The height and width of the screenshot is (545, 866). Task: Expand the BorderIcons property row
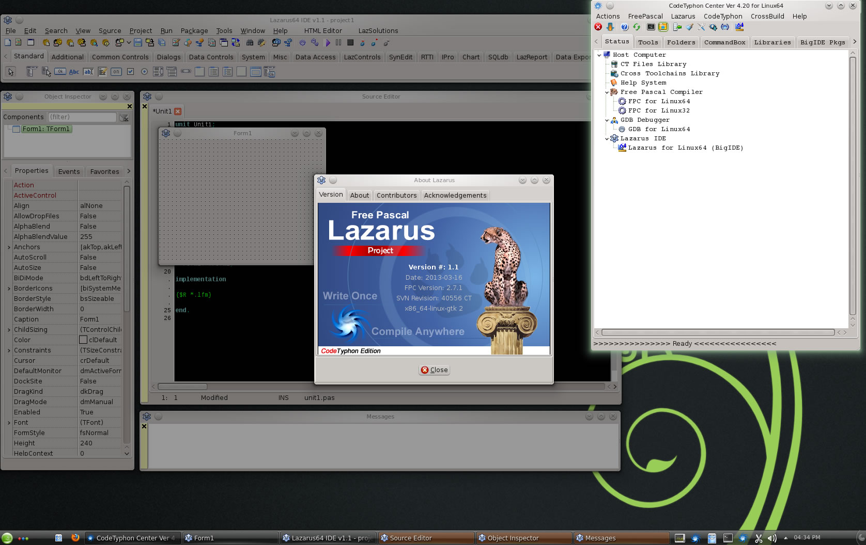[9, 288]
